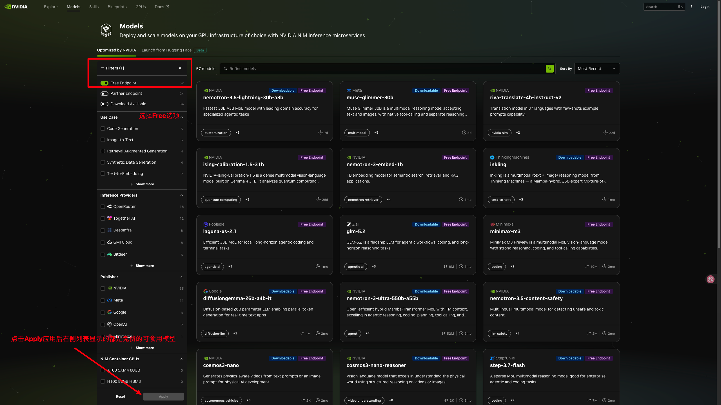Click the Poolside logo on laguna-xs-2.1 card
Screen dimensions: 721x405
[x=205, y=224]
